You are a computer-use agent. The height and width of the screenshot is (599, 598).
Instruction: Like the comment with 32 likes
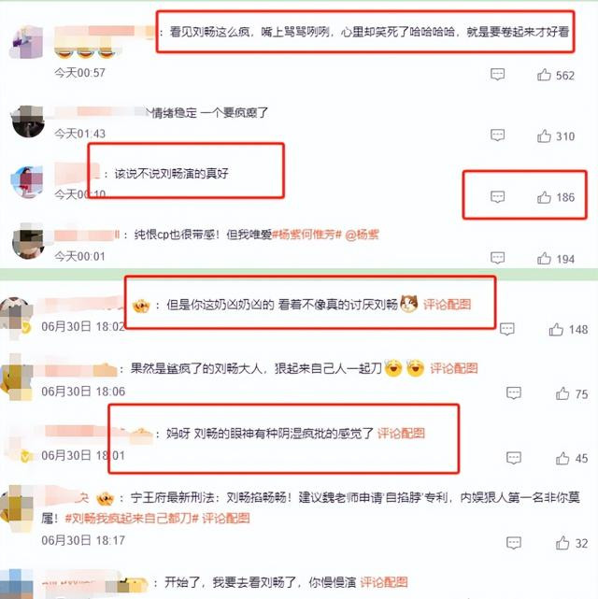562,543
